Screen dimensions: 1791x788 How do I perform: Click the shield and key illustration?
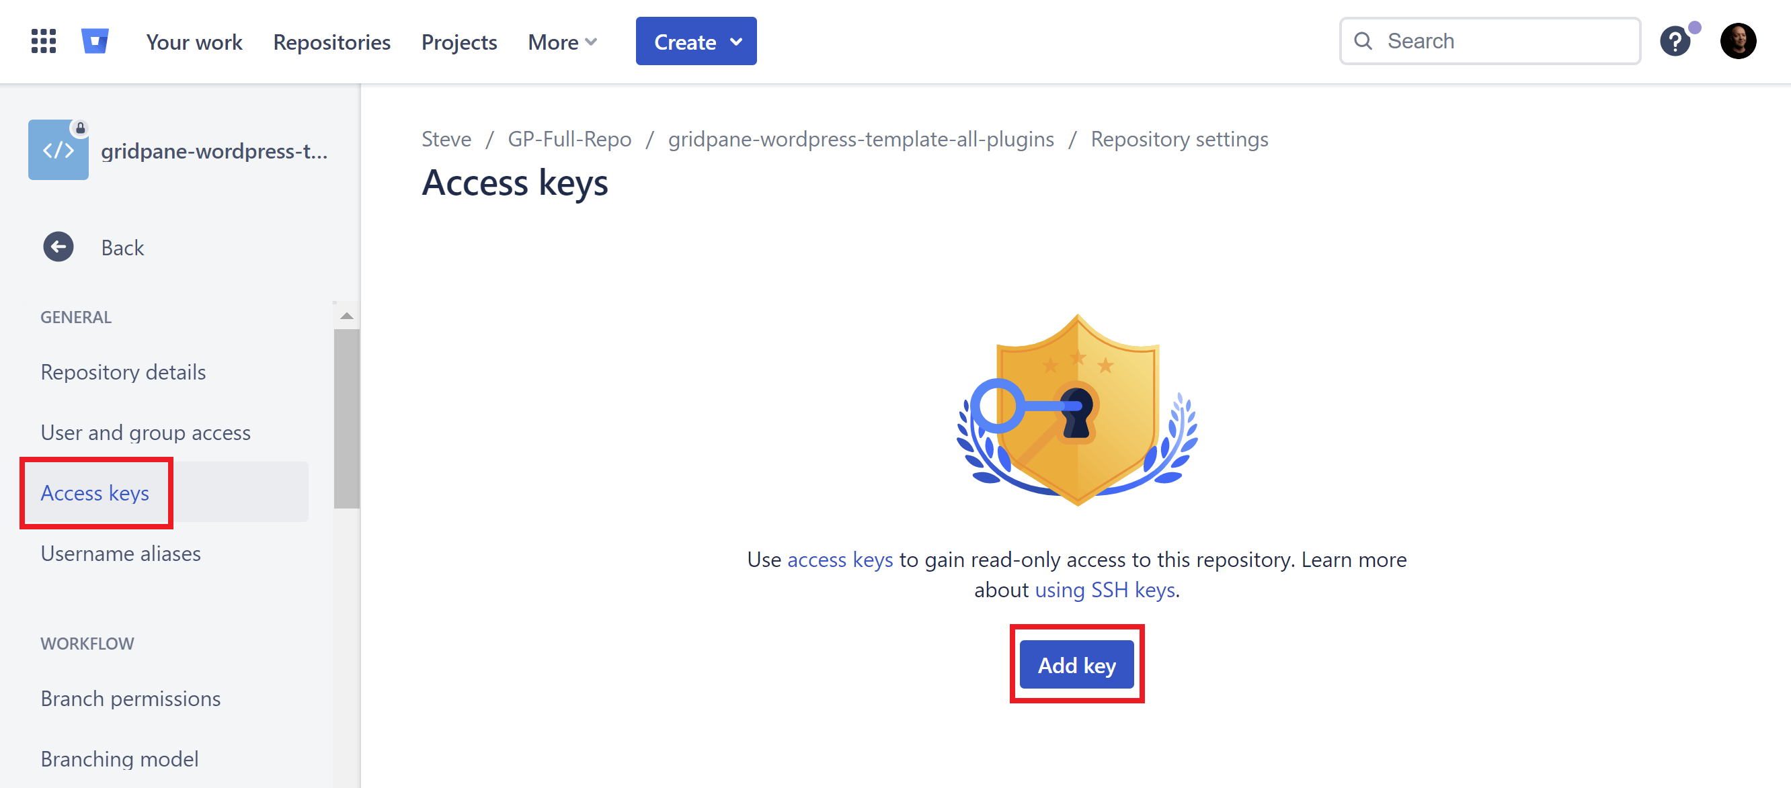(x=1076, y=410)
